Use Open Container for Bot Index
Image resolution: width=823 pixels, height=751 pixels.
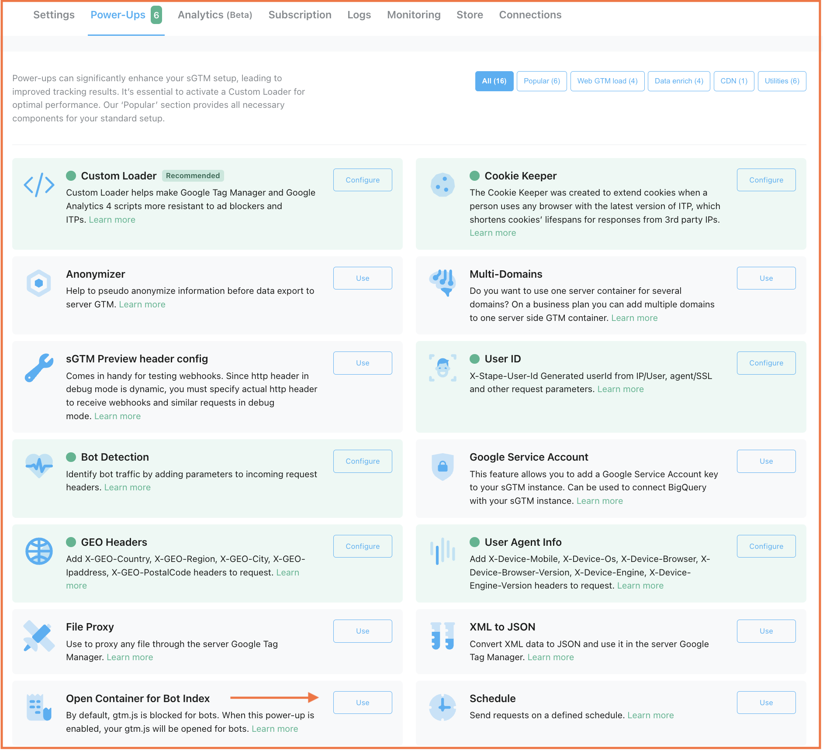(x=363, y=703)
